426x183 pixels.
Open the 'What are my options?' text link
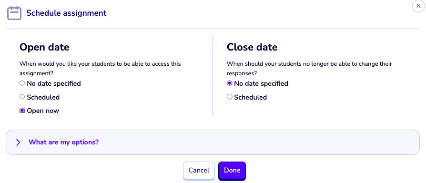(x=63, y=142)
